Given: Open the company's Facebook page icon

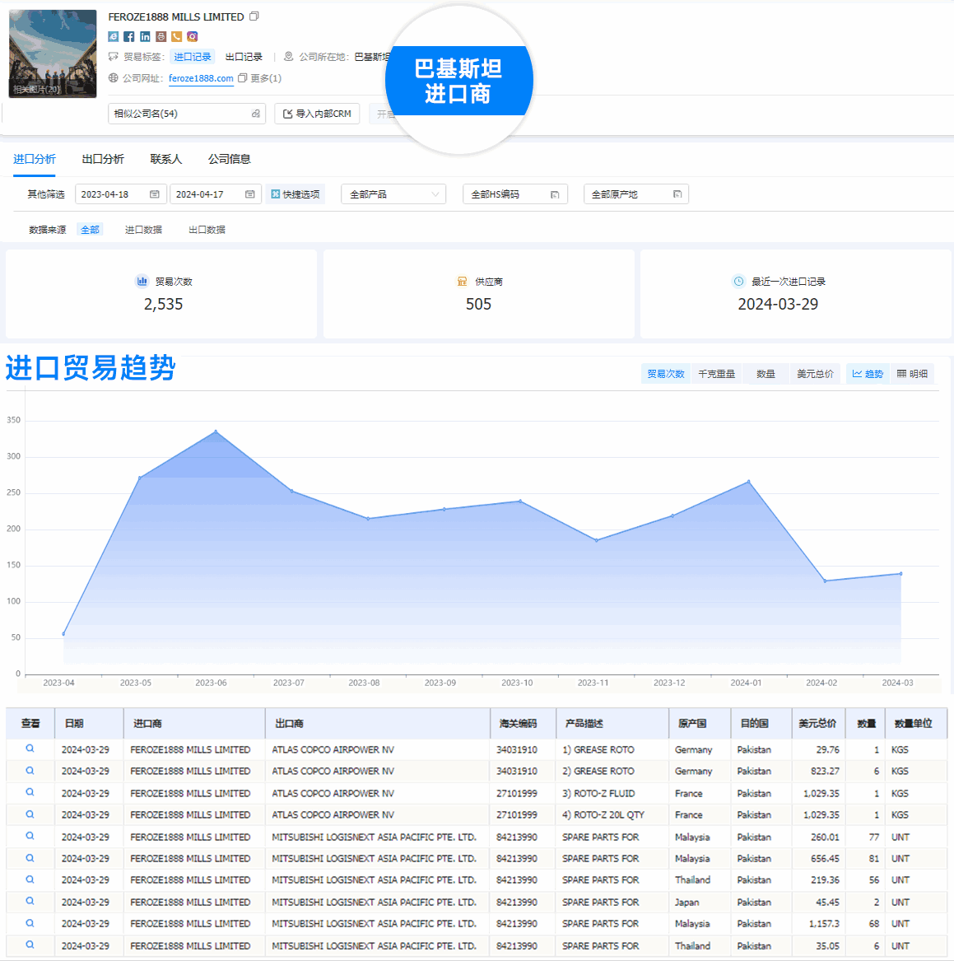Looking at the screenshot, I should tap(129, 36).
